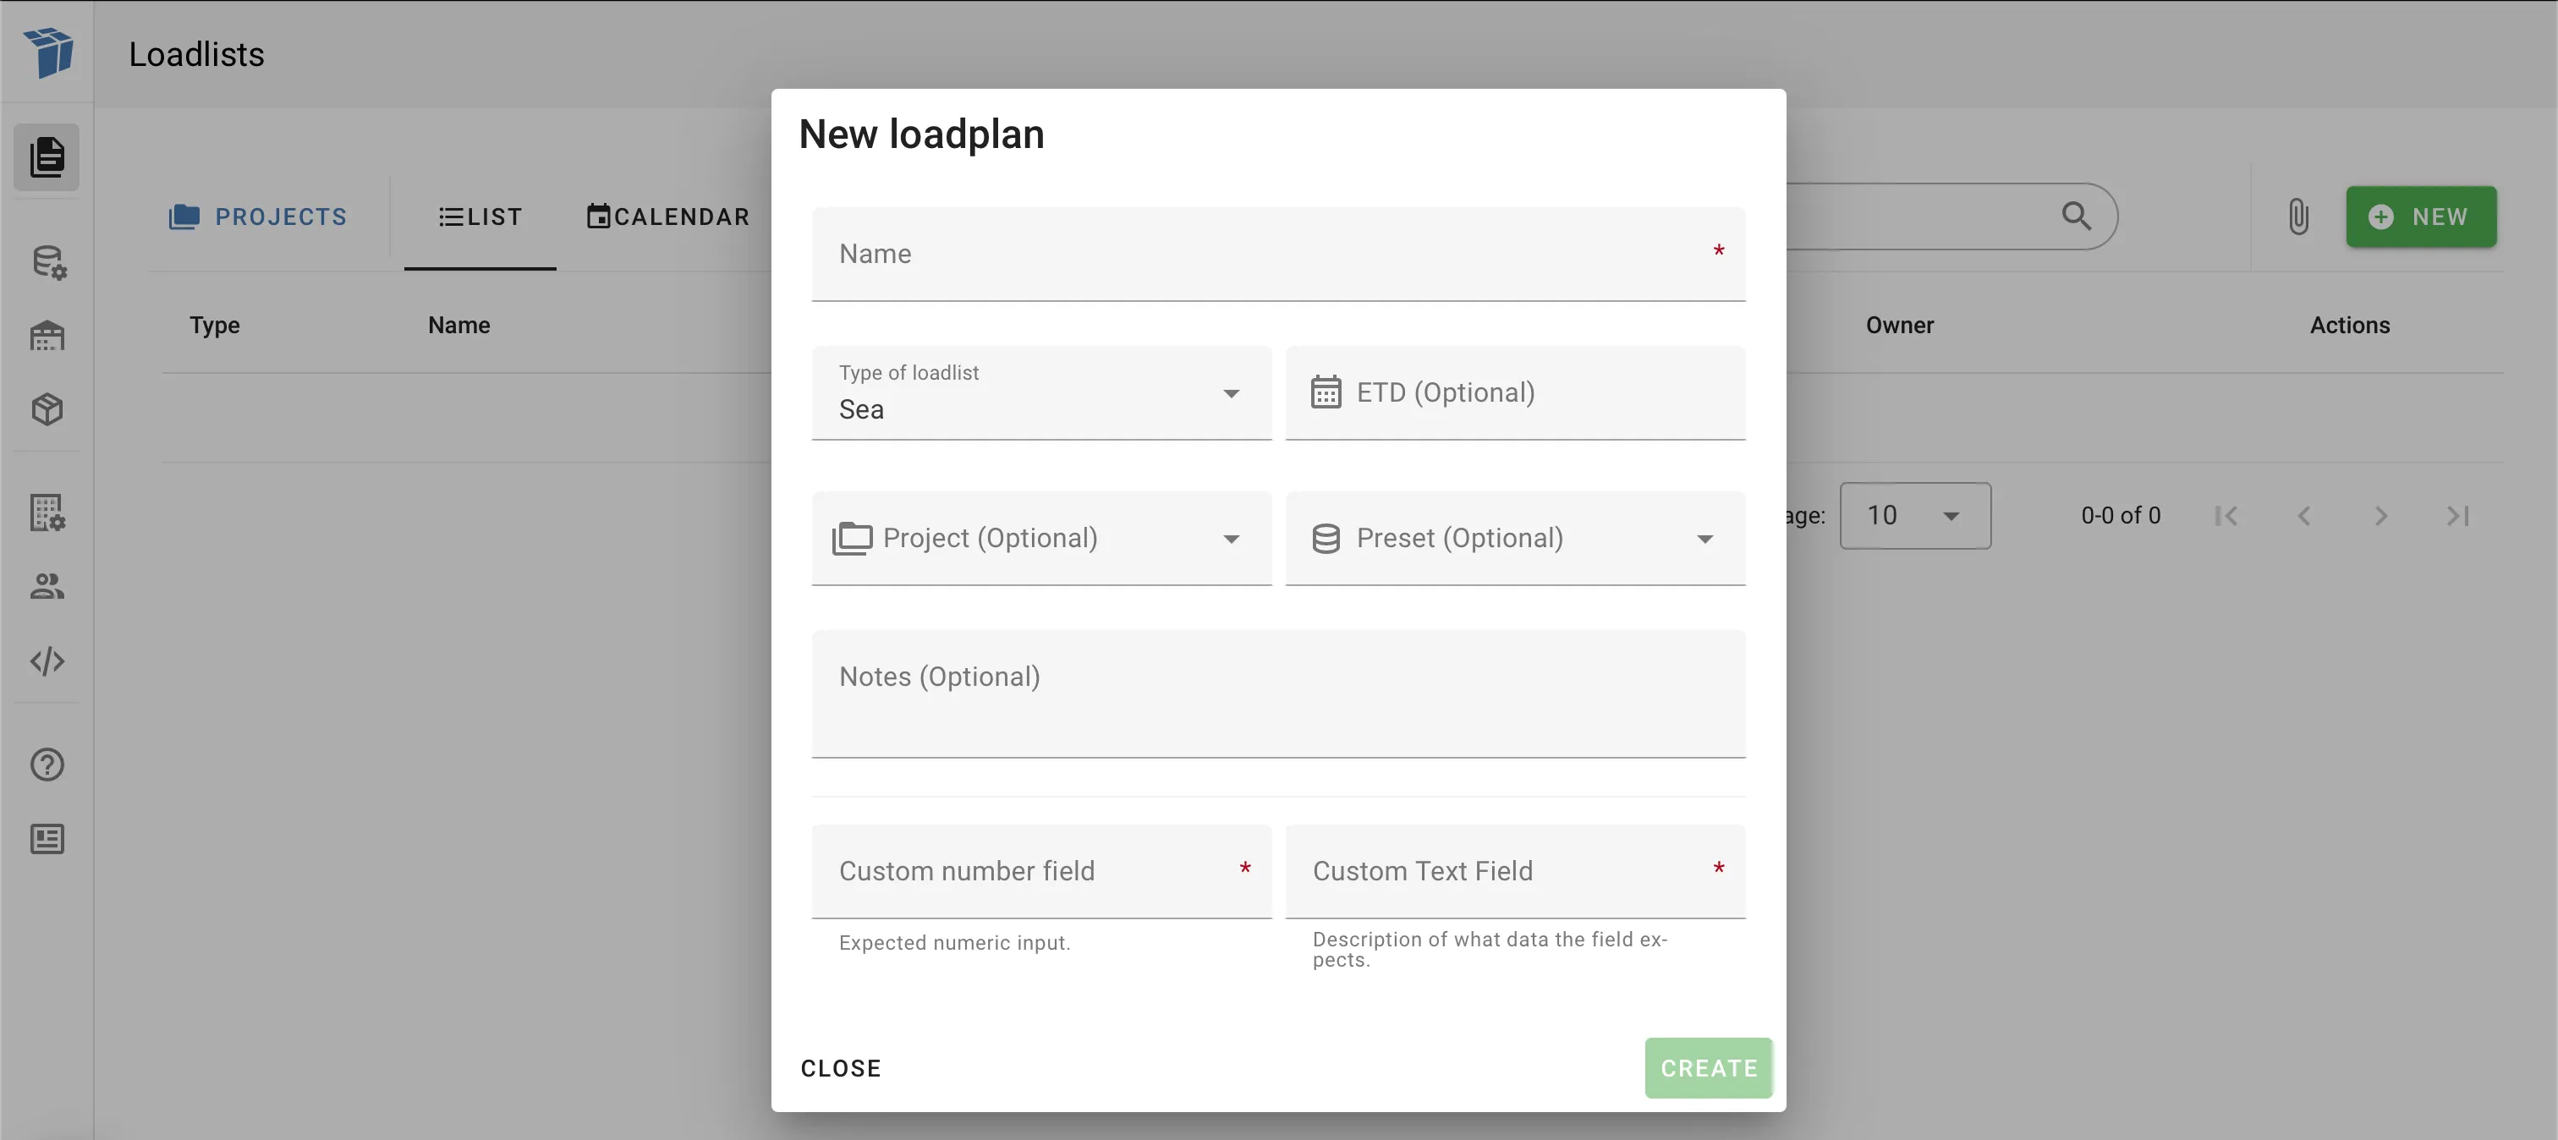Select the Loadlists document icon in the sidebar

tap(47, 157)
